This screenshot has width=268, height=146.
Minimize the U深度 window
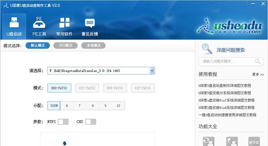pos(253,4)
